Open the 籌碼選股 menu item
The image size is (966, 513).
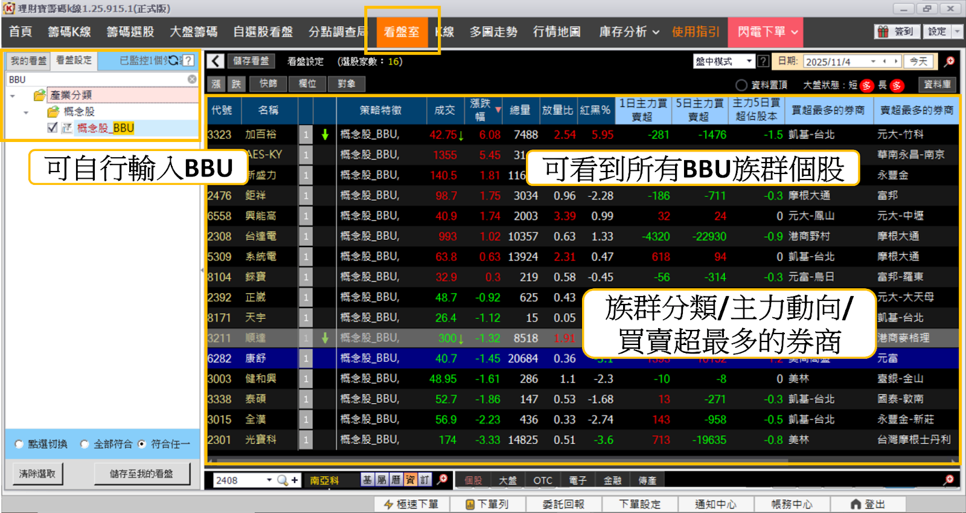point(130,32)
